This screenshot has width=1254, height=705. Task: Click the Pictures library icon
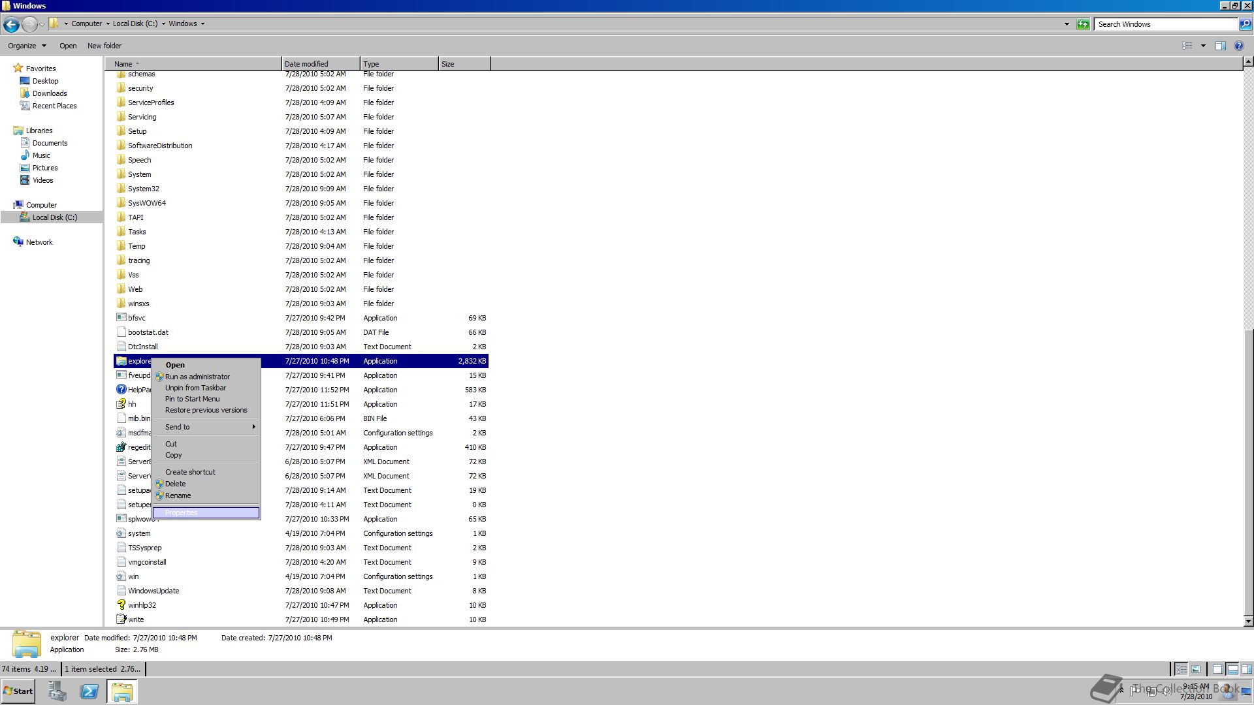click(x=25, y=168)
